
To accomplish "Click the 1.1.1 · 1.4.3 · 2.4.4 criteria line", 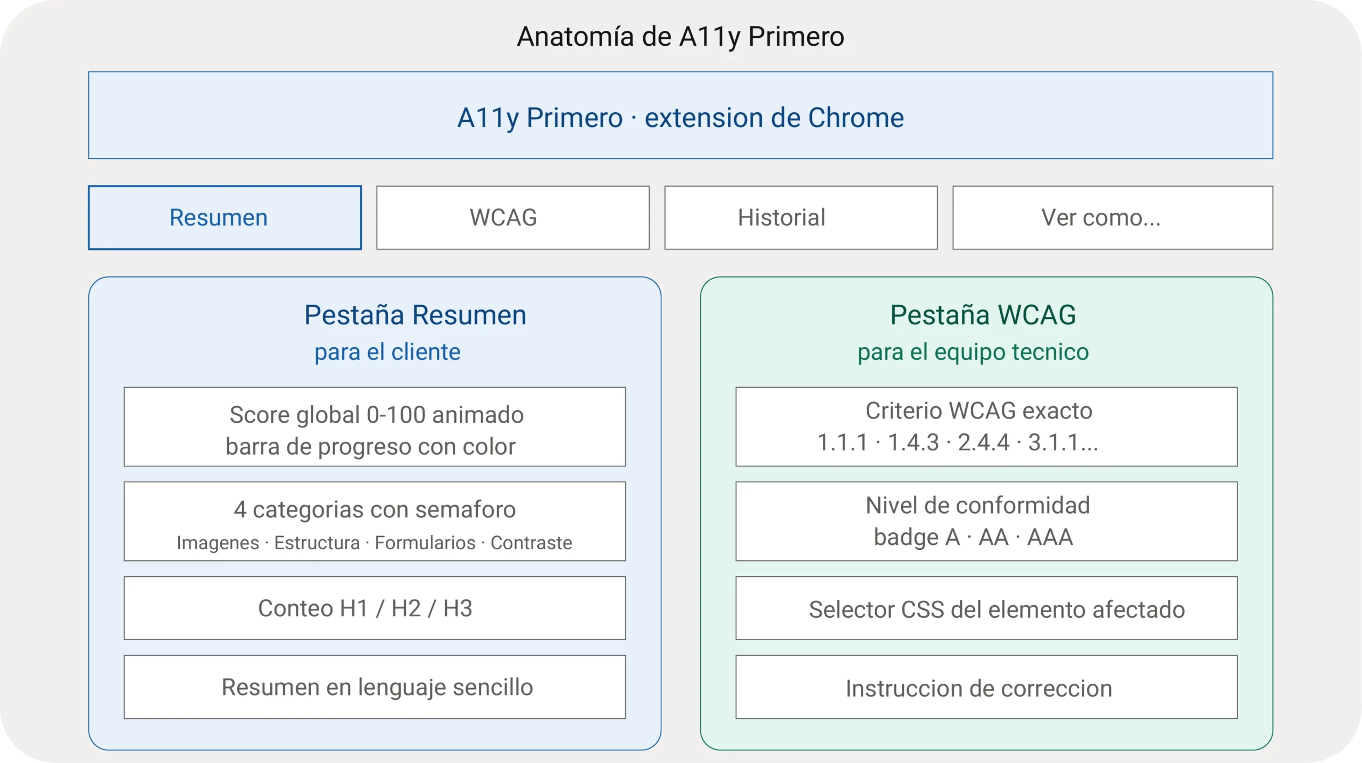I will [x=958, y=442].
